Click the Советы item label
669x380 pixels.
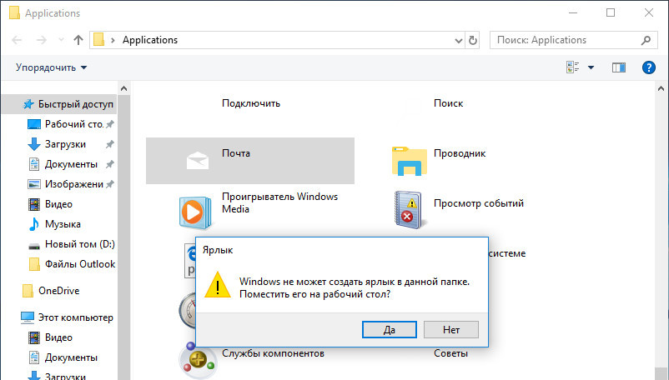pos(450,353)
